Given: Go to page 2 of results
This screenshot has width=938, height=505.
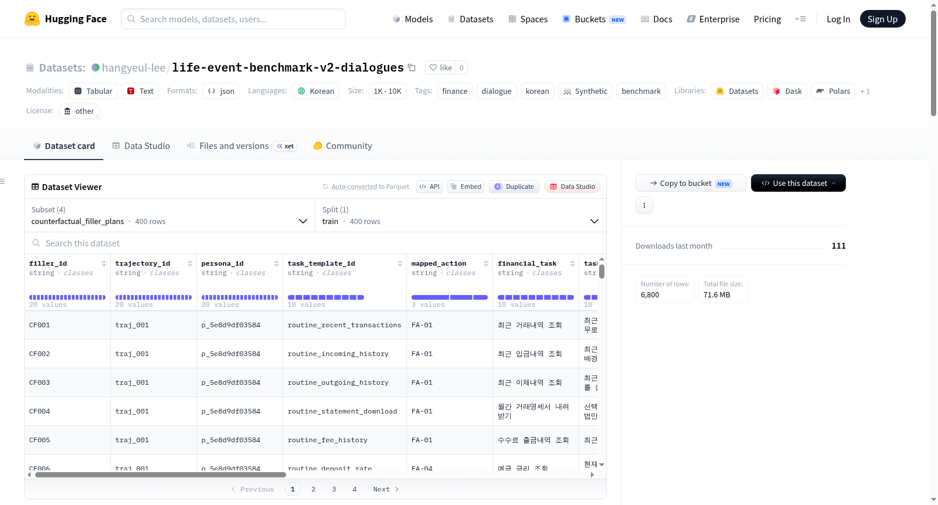Looking at the screenshot, I should (314, 489).
